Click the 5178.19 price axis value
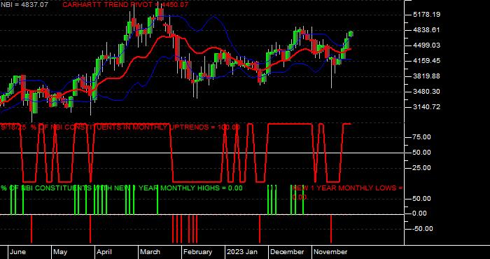The height and width of the screenshot is (259, 490). (426, 15)
